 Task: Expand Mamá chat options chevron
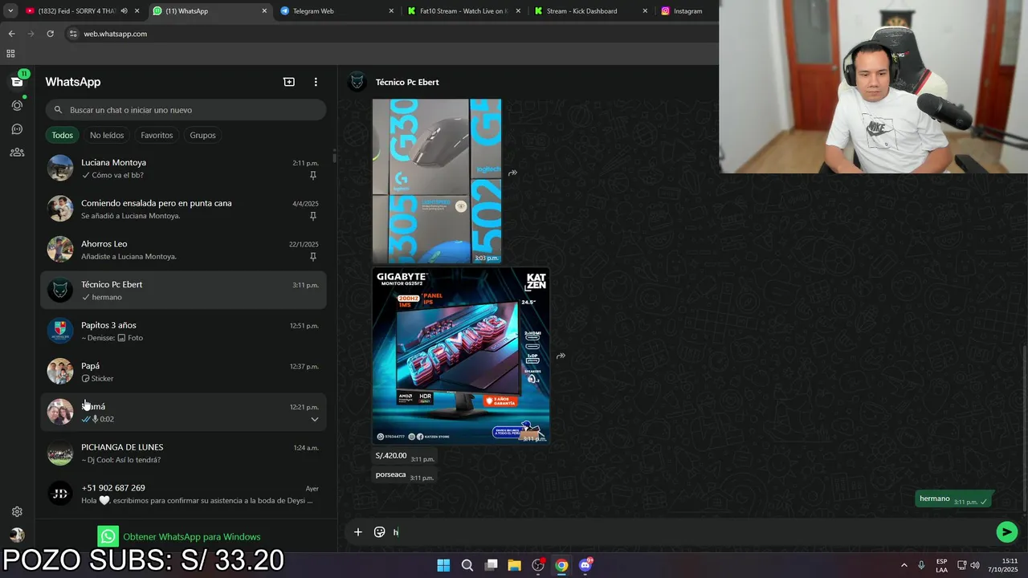click(x=314, y=419)
